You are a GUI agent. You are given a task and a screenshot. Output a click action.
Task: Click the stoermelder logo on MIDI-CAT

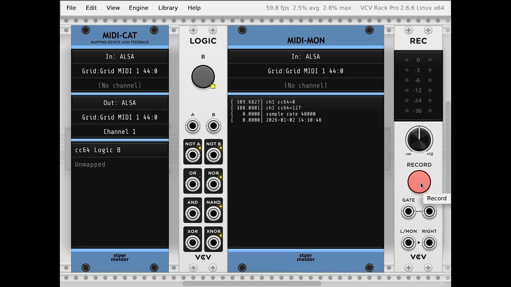point(120,258)
